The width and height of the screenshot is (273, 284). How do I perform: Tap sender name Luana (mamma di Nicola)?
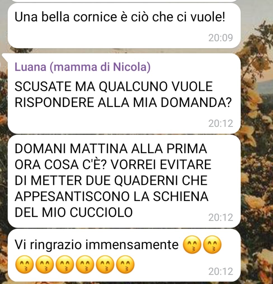coord(83,67)
